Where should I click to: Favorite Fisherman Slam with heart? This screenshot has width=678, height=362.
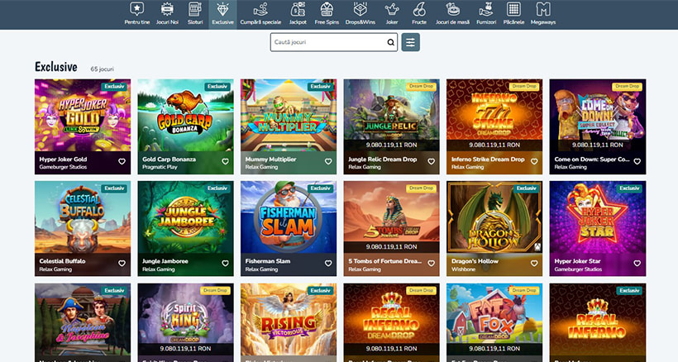coord(328,264)
